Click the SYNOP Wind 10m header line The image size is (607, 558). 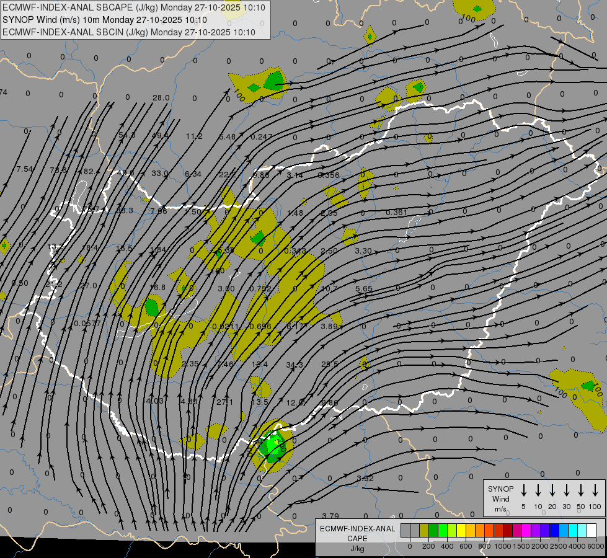coord(105,20)
